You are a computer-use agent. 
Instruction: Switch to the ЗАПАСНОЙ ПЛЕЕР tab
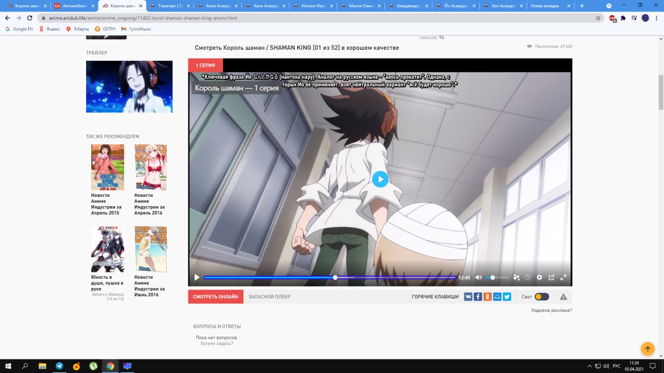pos(270,297)
